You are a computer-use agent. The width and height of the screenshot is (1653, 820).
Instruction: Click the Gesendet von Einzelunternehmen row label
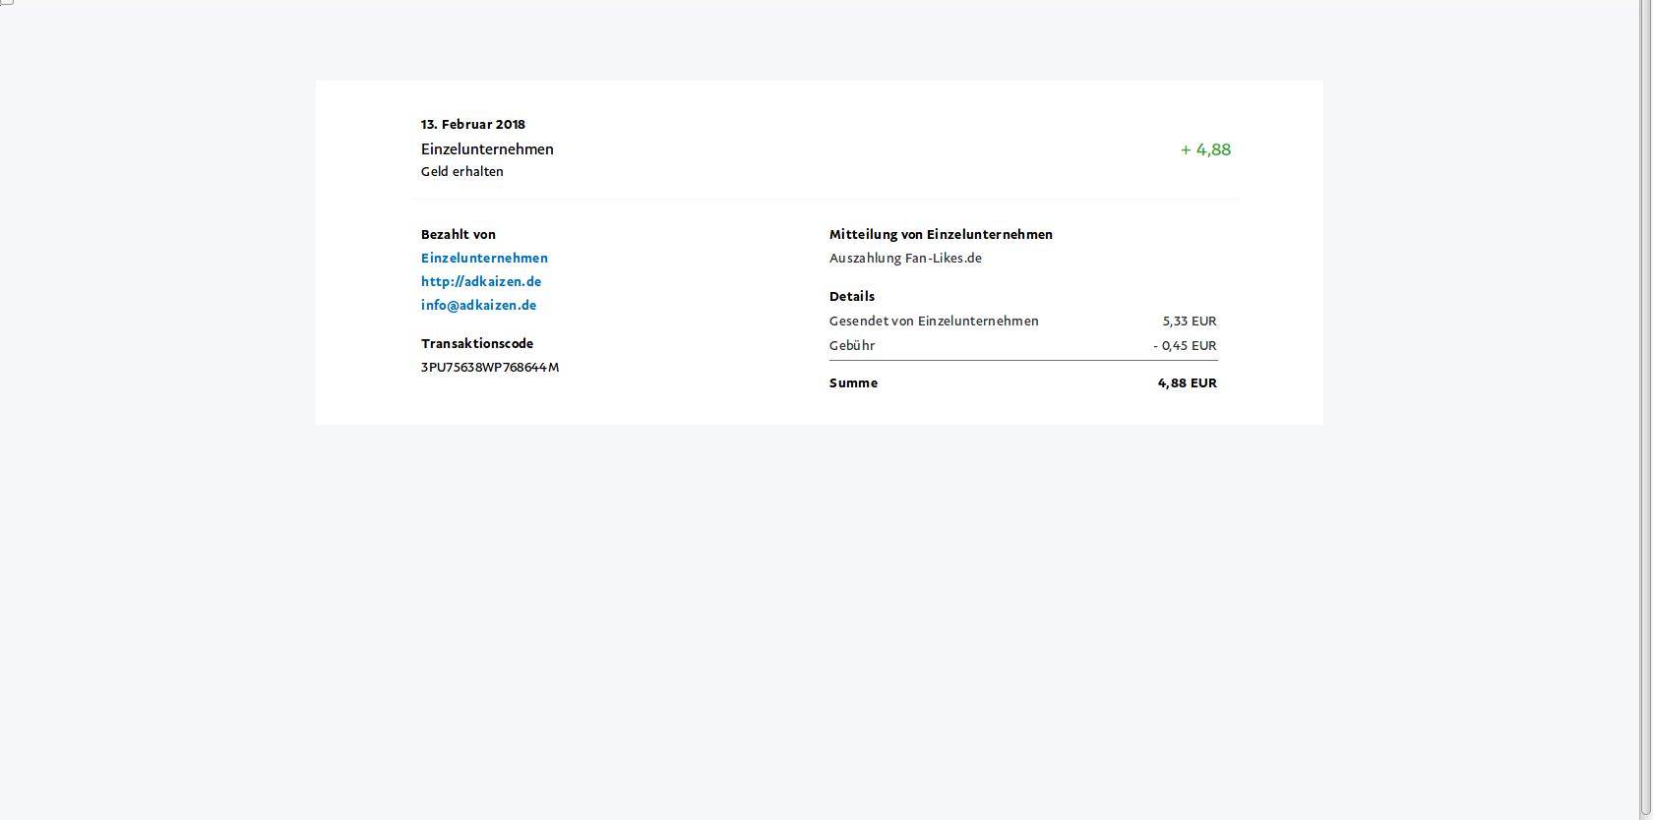pyautogui.click(x=933, y=321)
